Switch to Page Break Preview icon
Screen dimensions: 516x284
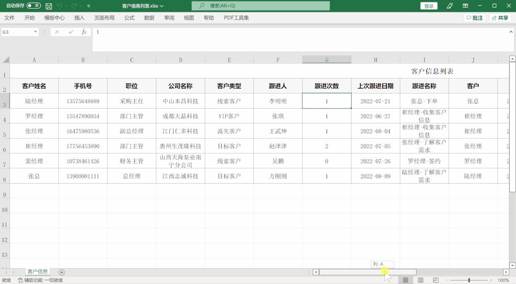point(435,280)
